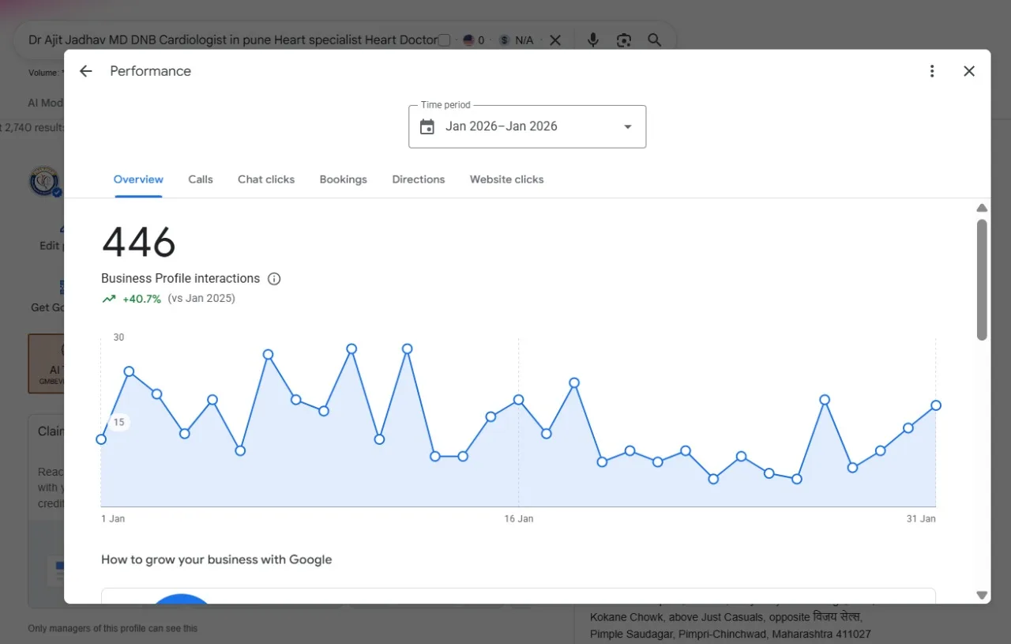
Task: Expand the Time period dropdown arrow
Action: point(628,126)
